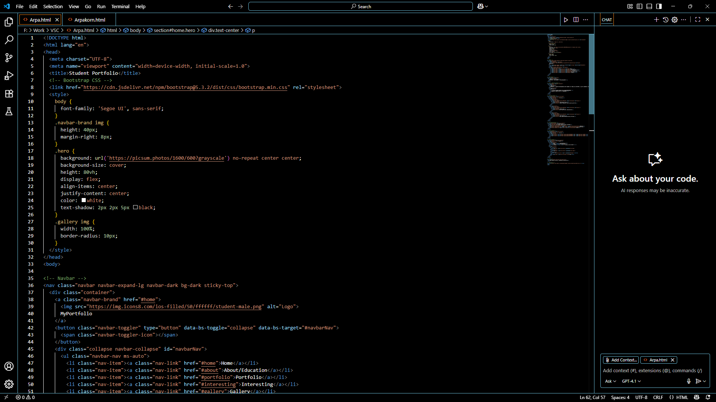
Task: Close the chat panel
Action: (x=707, y=20)
